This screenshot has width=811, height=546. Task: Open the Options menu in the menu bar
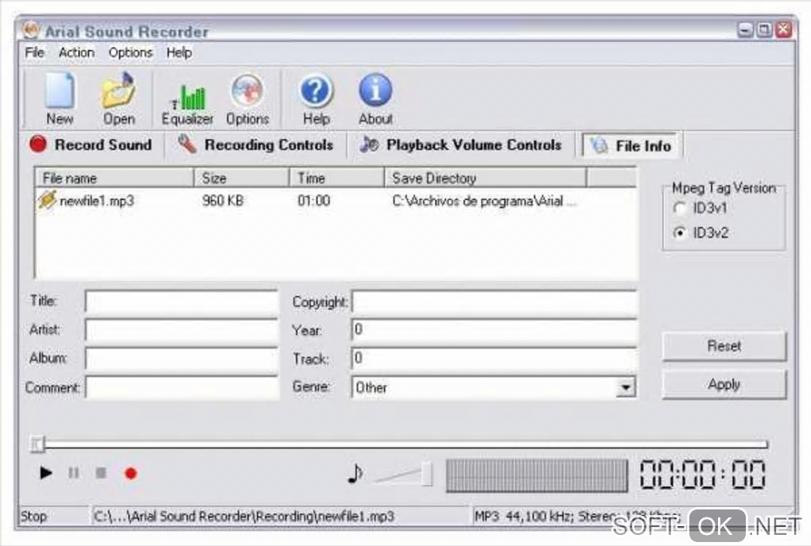coord(130,52)
